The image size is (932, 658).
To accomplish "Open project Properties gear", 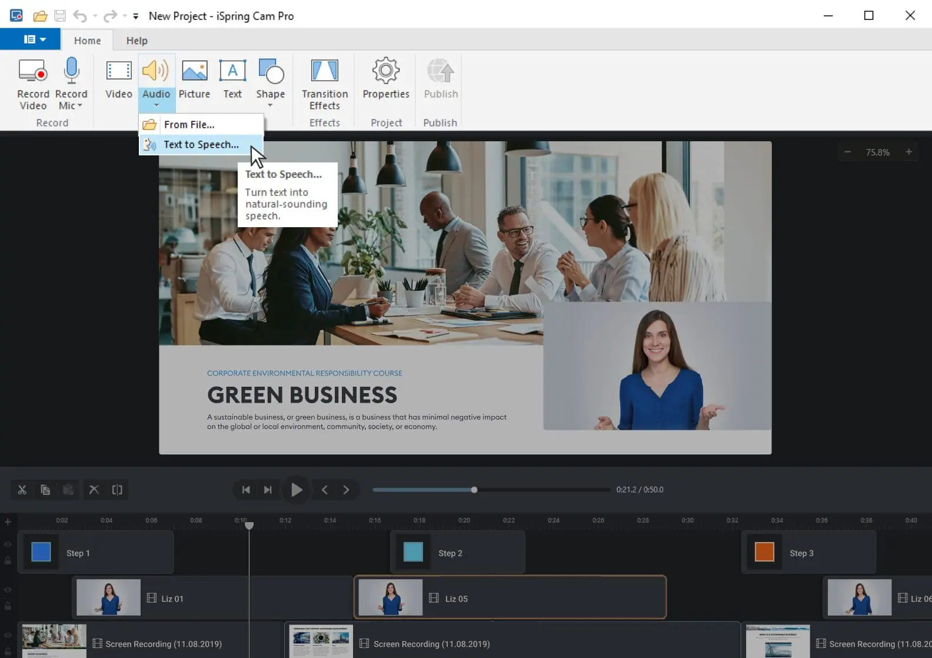I will coord(385,71).
